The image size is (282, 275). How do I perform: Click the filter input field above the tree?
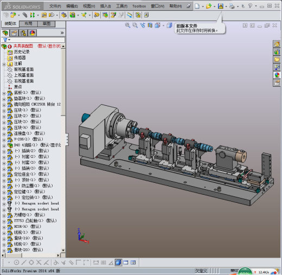pyautogui.click(x=37, y=40)
